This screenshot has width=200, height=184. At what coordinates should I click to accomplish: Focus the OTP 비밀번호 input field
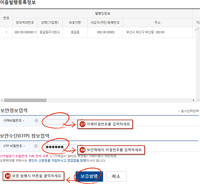[x=61, y=147]
